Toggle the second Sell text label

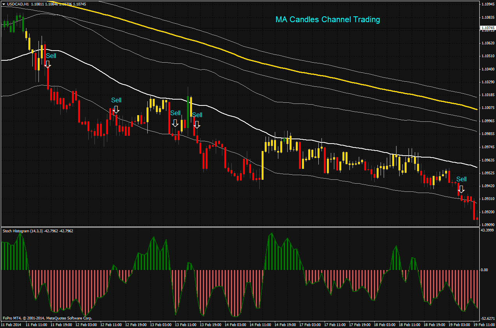tap(116, 100)
